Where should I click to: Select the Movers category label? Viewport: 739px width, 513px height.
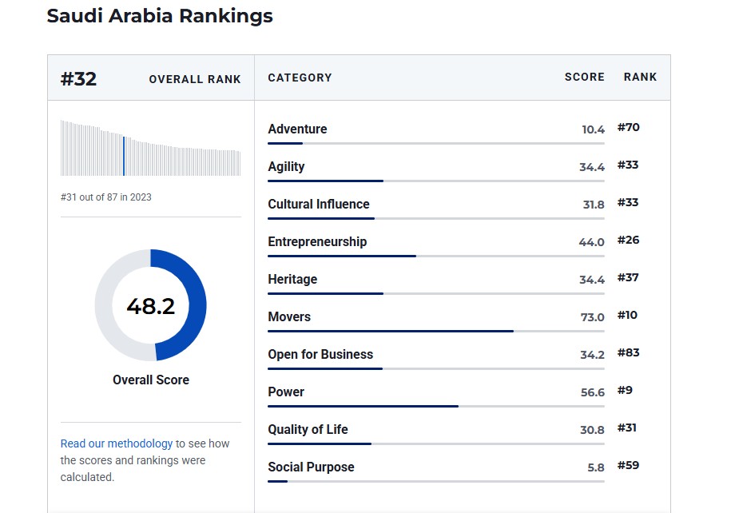coord(289,317)
